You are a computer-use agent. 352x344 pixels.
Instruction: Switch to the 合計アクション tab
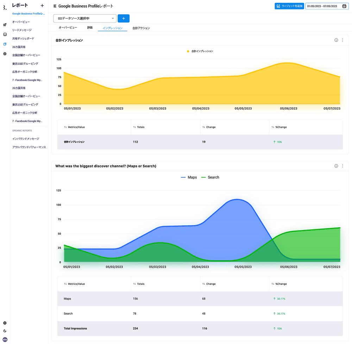[x=141, y=28]
